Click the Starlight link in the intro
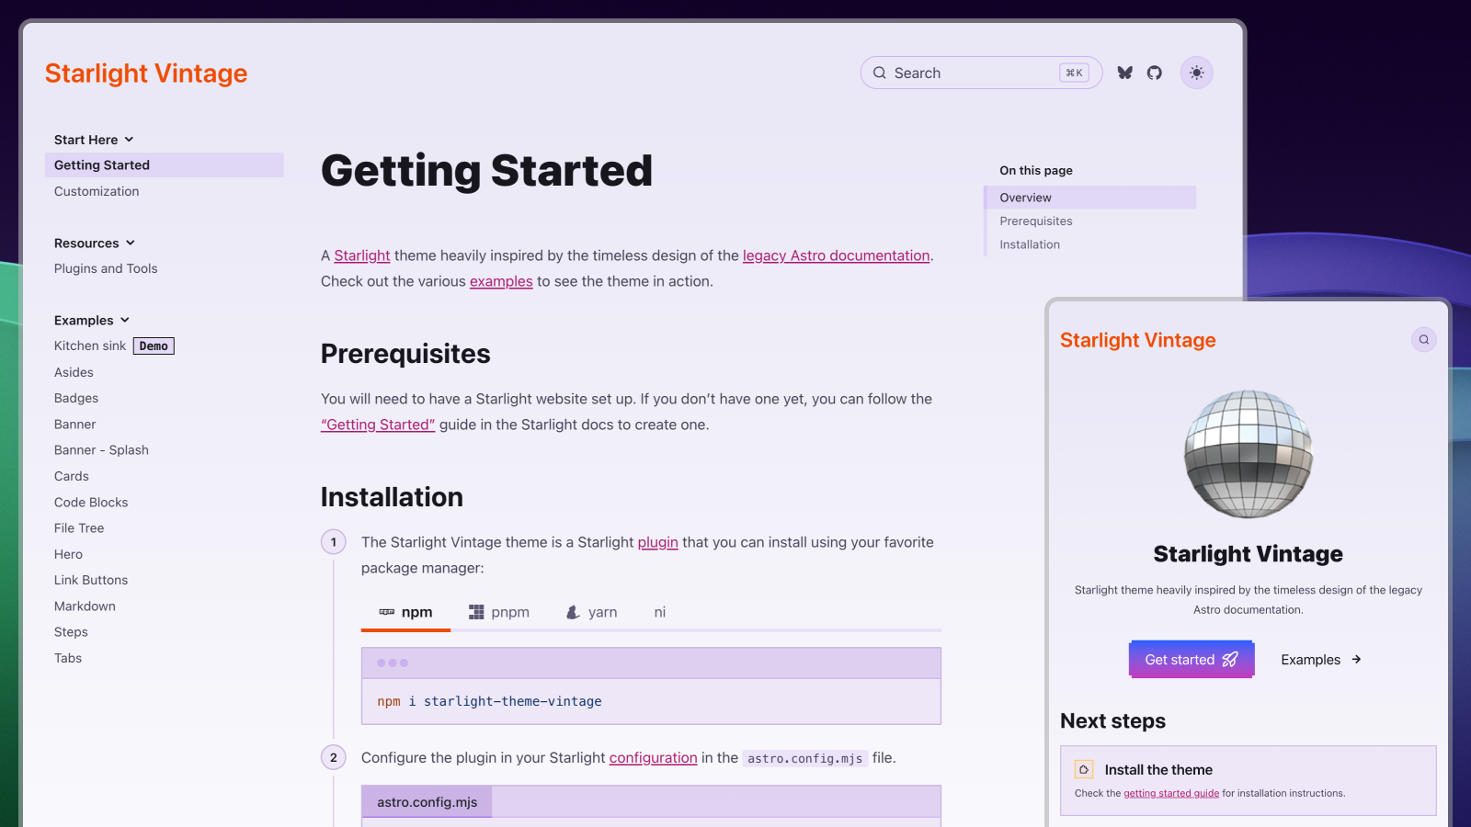This screenshot has width=1471, height=827. coord(362,255)
